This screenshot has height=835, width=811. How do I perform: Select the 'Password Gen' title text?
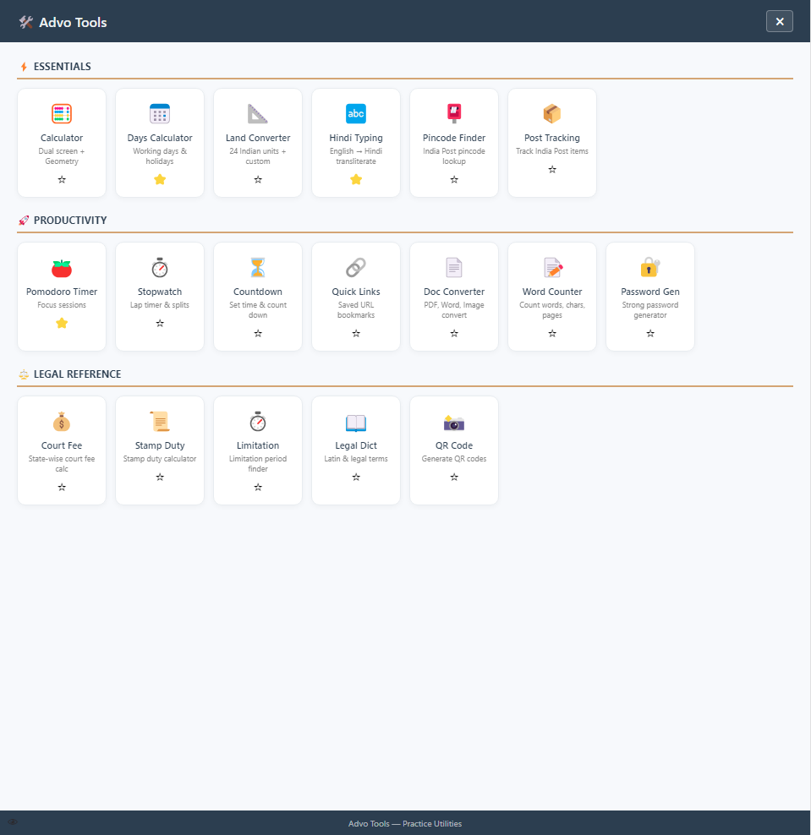click(x=650, y=292)
